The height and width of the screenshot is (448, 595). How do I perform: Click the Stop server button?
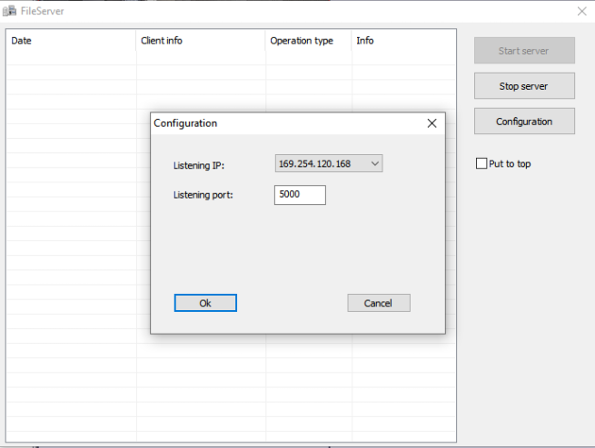pos(524,86)
